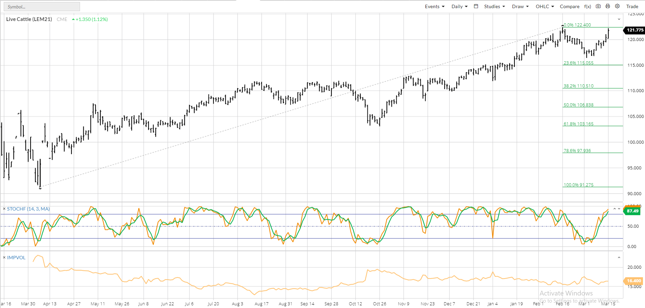
Task: Remove the IMPVOL study with its X
Action: click(4, 258)
